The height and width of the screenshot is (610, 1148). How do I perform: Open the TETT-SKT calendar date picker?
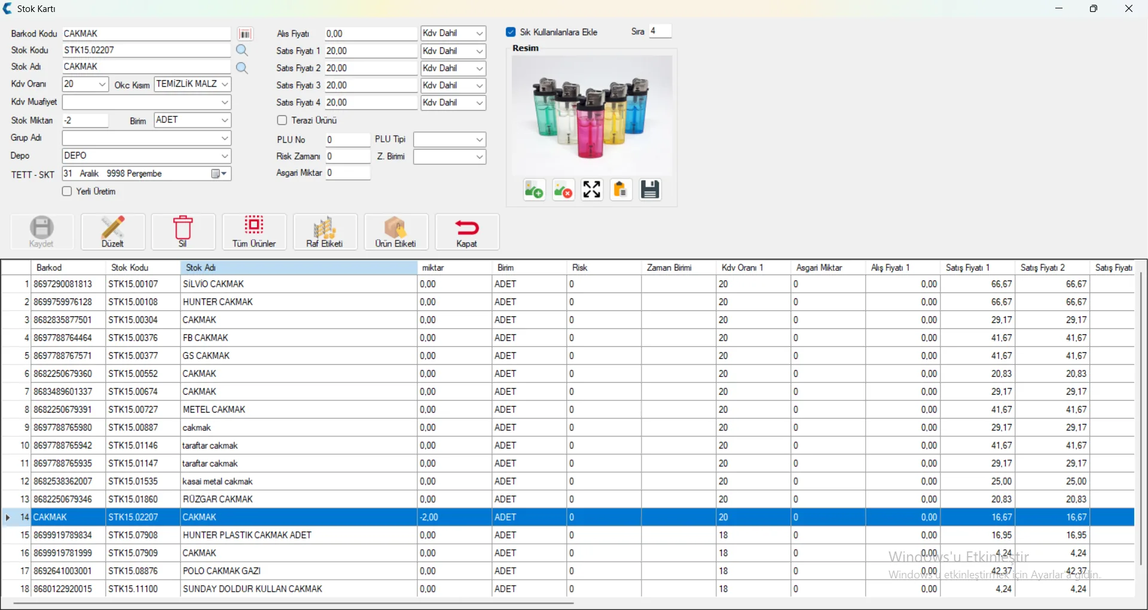(219, 174)
